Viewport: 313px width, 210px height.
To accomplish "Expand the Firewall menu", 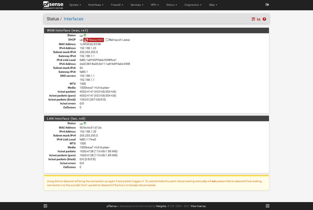I will tap(117, 5).
